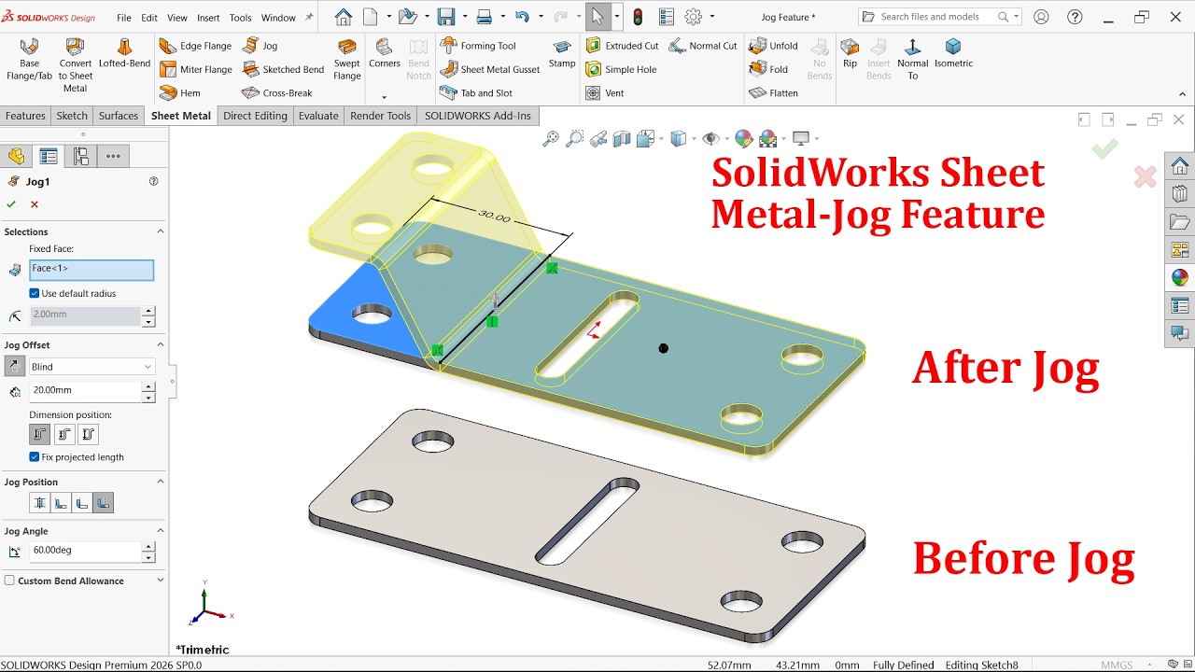Screen dimensions: 1195x672
Task: Open the Vent tool
Action: click(605, 93)
